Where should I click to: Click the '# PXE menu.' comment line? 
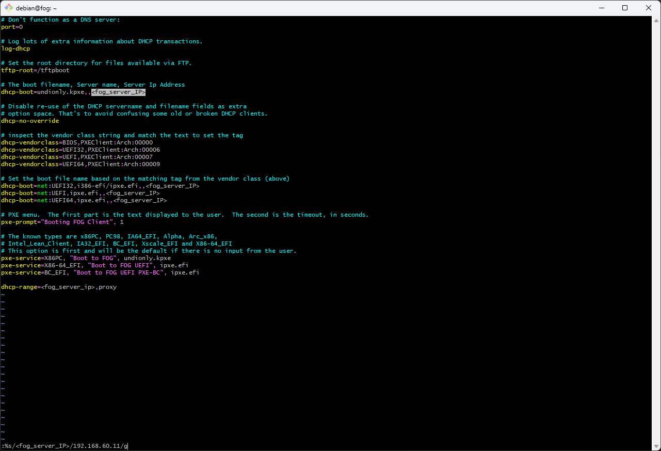pyautogui.click(x=185, y=215)
